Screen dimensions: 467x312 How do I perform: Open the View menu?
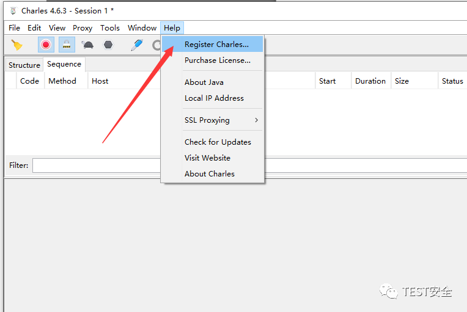coord(57,28)
